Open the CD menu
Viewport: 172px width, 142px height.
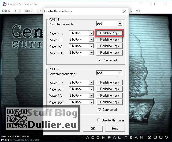[39, 11]
